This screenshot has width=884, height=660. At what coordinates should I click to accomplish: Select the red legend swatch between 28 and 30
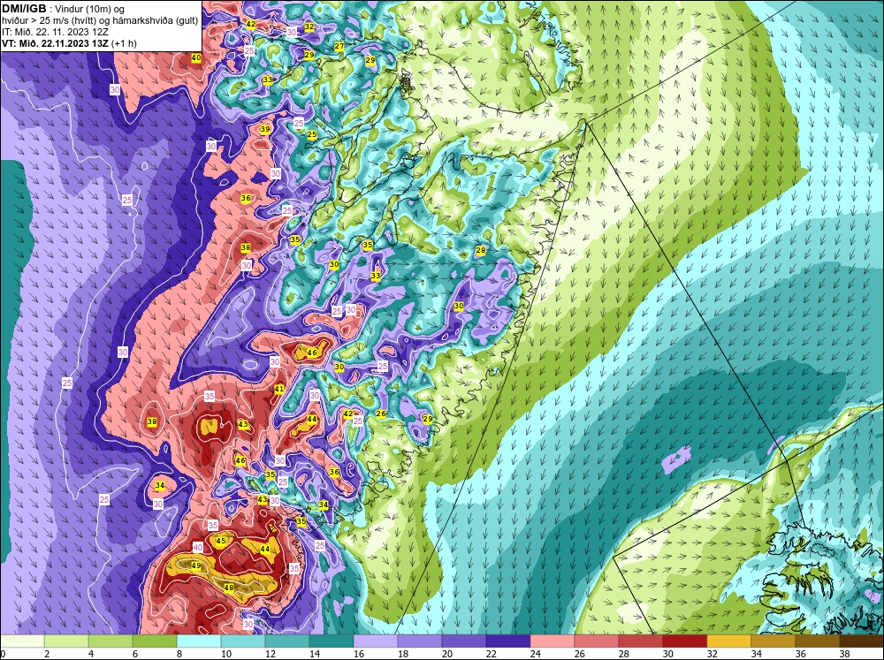click(x=640, y=641)
